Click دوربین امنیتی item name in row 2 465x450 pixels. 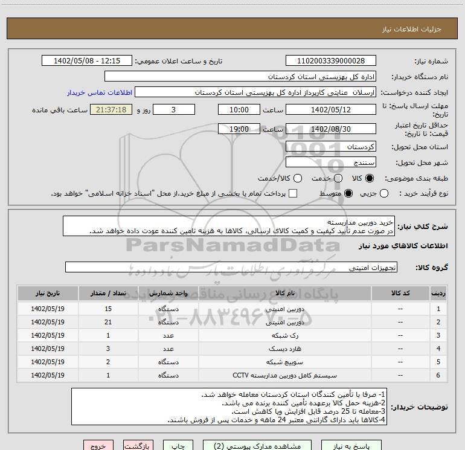(284, 322)
